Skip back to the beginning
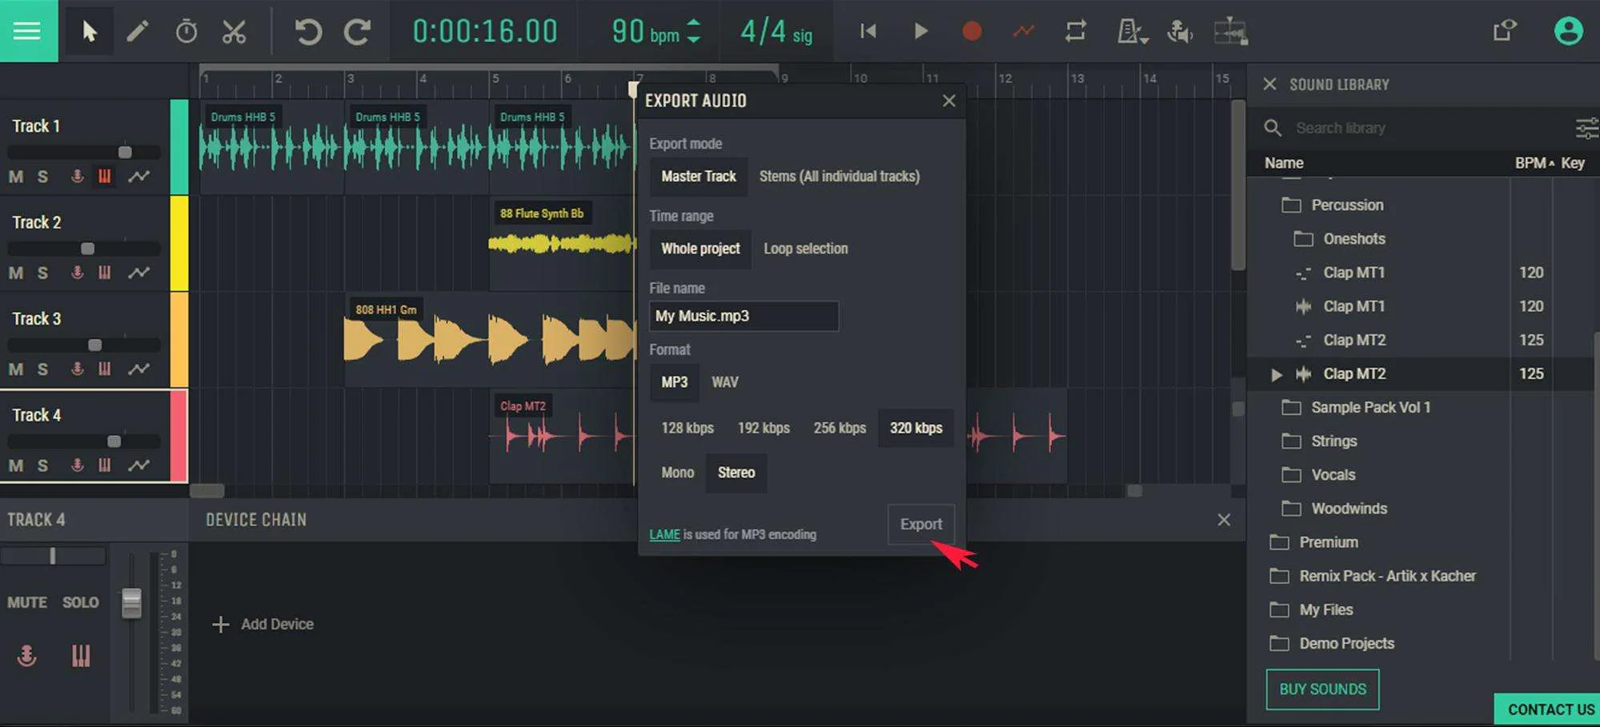This screenshot has width=1600, height=727. click(x=868, y=31)
